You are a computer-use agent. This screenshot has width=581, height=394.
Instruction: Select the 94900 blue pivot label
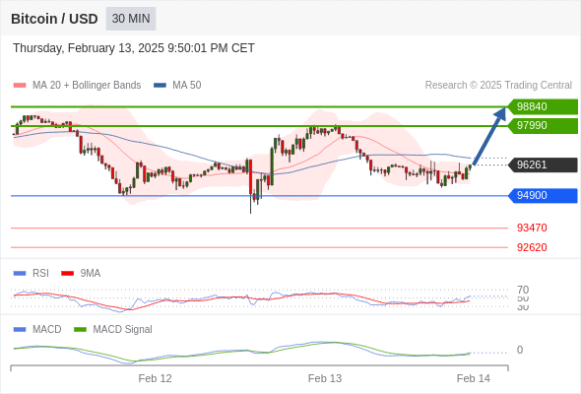point(543,195)
